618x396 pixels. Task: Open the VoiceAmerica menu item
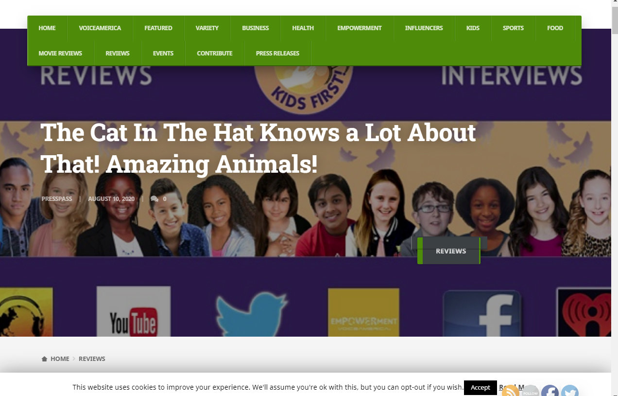click(x=100, y=28)
